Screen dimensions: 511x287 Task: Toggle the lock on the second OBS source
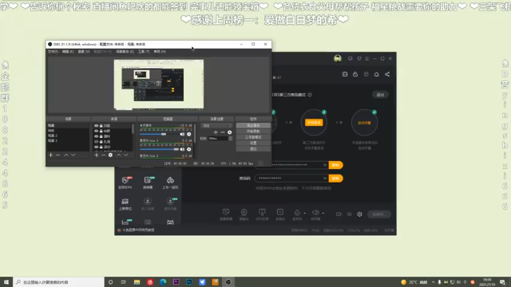[x=101, y=131]
